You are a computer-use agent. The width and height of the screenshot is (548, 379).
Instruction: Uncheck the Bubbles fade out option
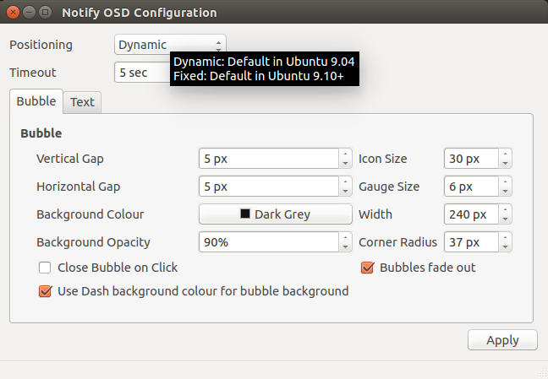367,268
